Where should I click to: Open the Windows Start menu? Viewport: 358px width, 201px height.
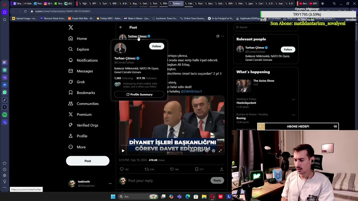click(113, 197)
